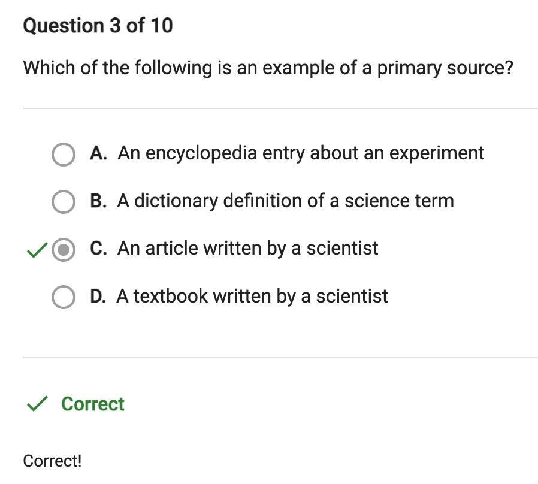Click "An encyclopedia entry about an experiment" text
This screenshot has width=538, height=484.
point(301,153)
